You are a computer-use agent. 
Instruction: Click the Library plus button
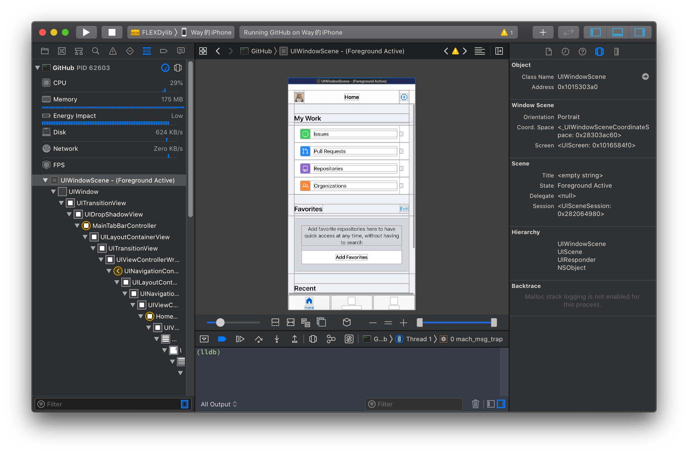(x=543, y=32)
